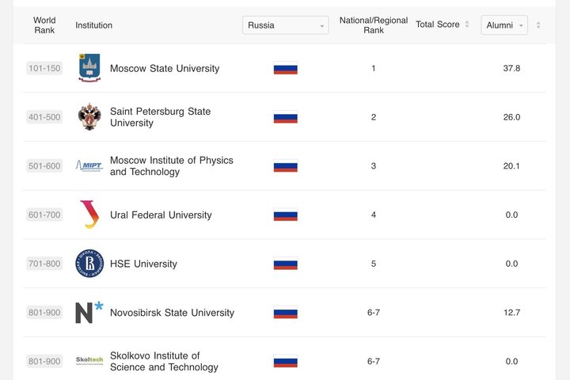570x380 pixels.
Task: Open the Russia country dropdown
Action: tap(285, 25)
